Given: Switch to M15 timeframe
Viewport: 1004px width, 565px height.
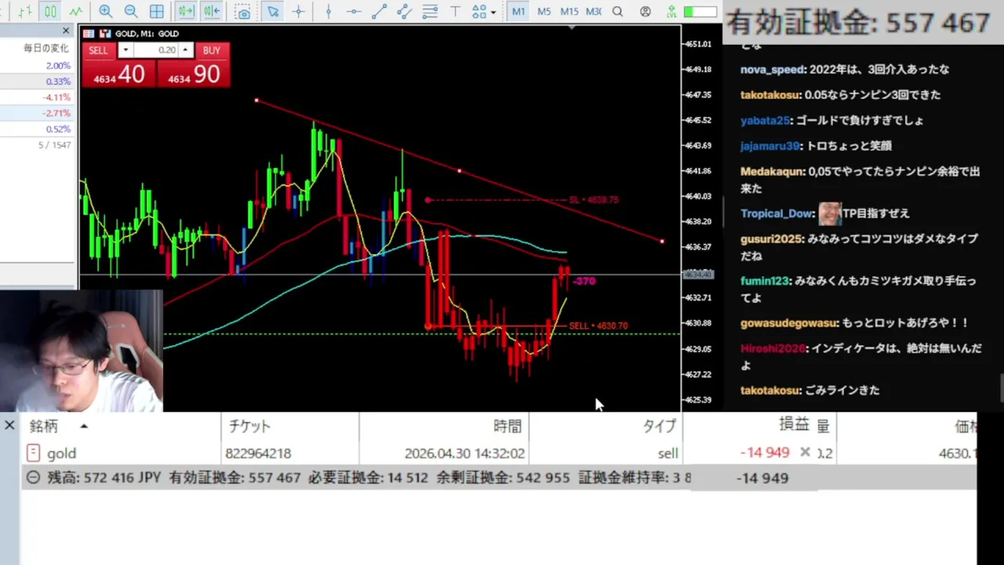Looking at the screenshot, I should click(569, 12).
